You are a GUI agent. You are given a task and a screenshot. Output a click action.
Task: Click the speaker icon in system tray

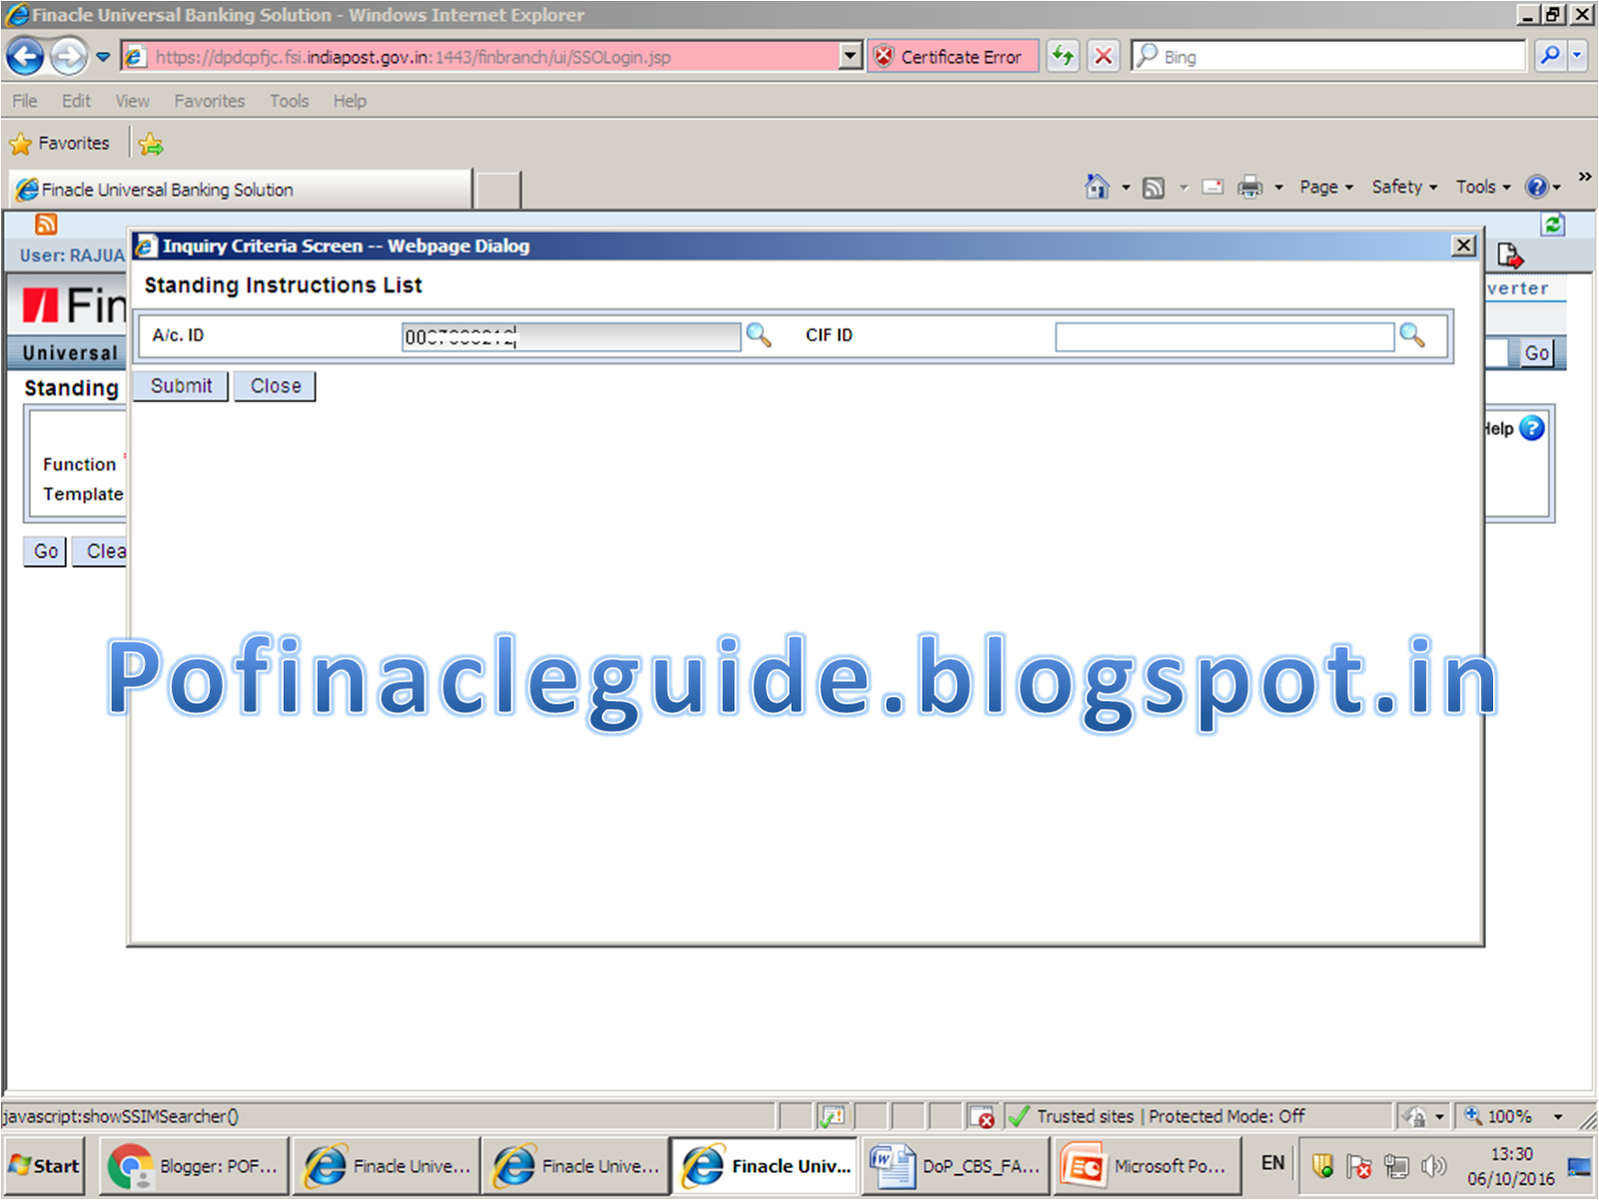pyautogui.click(x=1433, y=1165)
